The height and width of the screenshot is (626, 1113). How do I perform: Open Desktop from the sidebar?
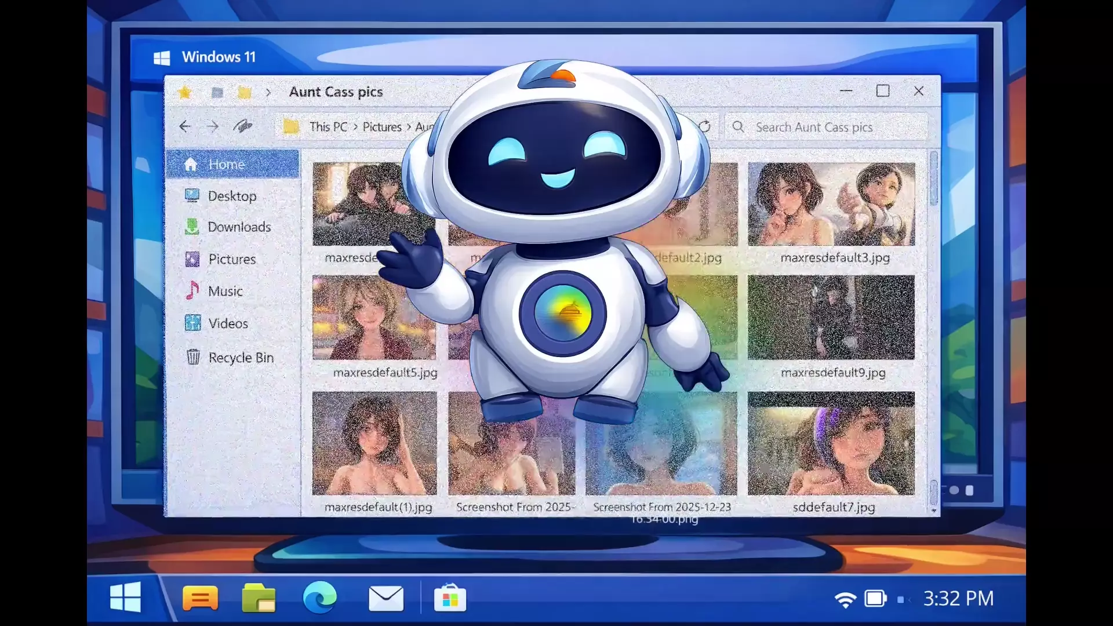pos(231,196)
